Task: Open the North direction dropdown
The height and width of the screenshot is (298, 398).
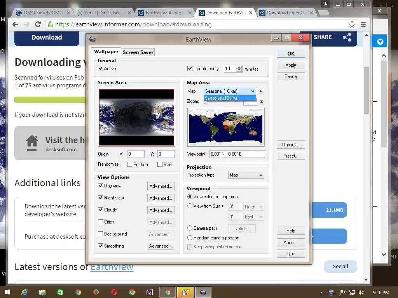Action: click(253, 207)
